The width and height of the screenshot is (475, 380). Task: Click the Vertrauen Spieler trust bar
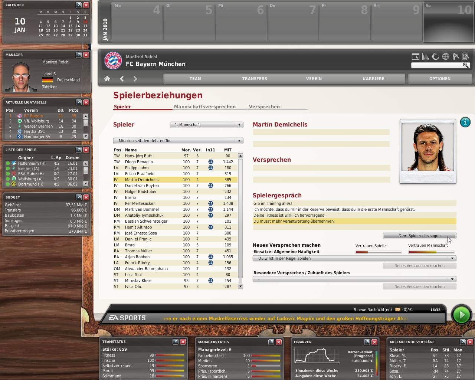pos(379,252)
